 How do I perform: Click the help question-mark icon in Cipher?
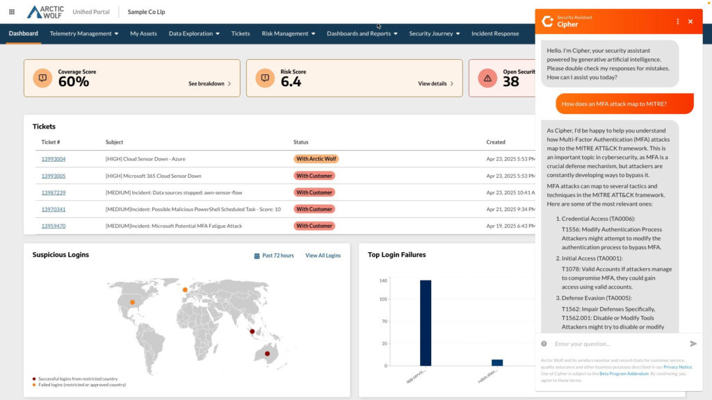tap(544, 344)
